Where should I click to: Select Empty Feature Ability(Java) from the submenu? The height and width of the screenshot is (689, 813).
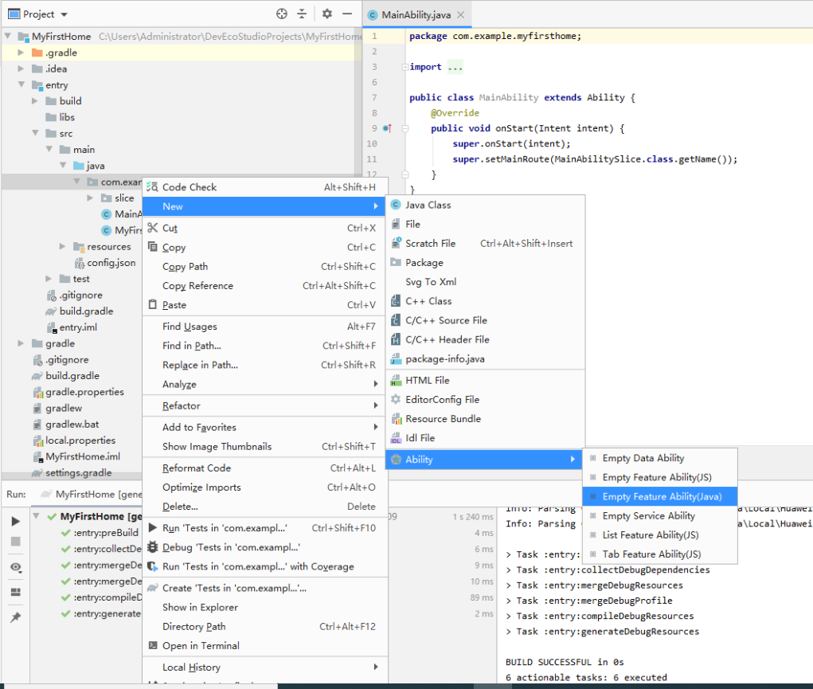(659, 496)
